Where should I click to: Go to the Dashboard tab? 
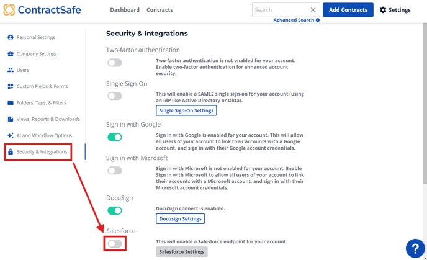point(125,10)
